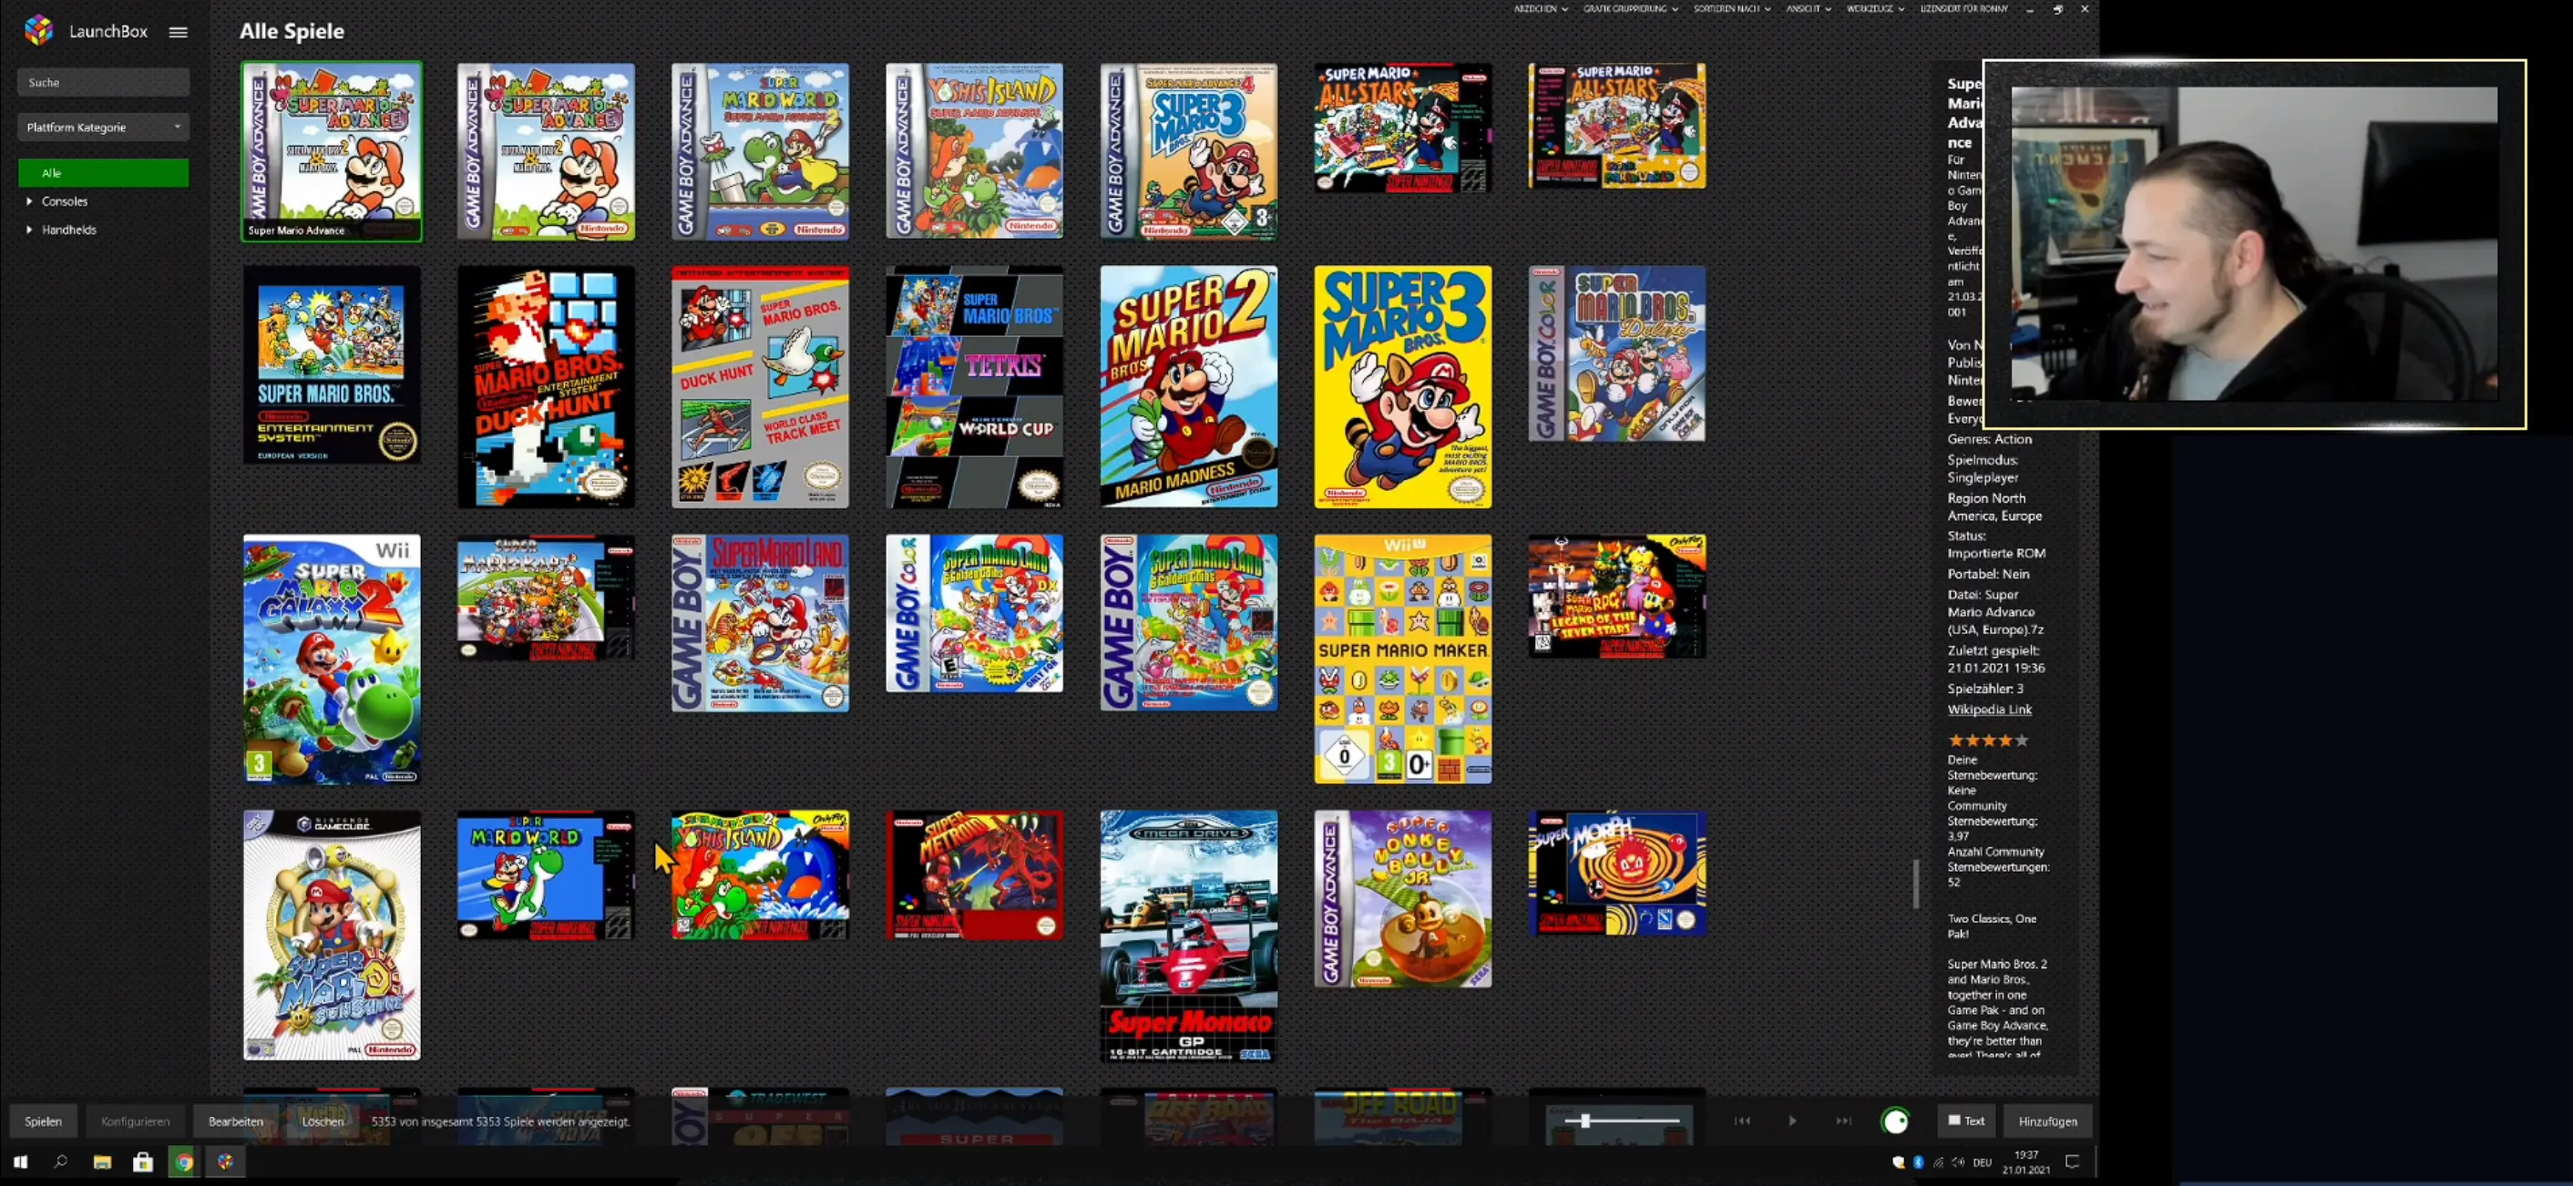
Task: Click the game grid vertical scrollbar
Action: 1915,884
